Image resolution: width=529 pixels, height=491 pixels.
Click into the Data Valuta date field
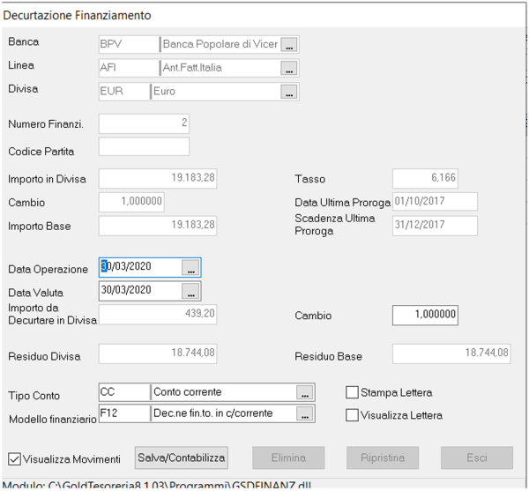(x=139, y=291)
